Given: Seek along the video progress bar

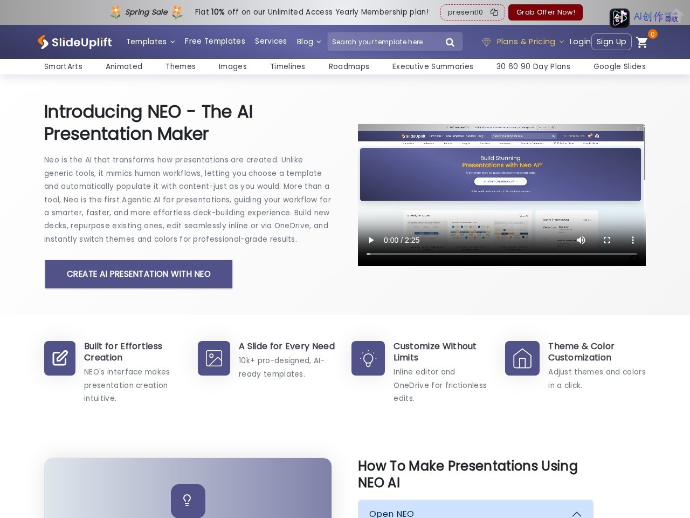Looking at the screenshot, I should [502, 254].
